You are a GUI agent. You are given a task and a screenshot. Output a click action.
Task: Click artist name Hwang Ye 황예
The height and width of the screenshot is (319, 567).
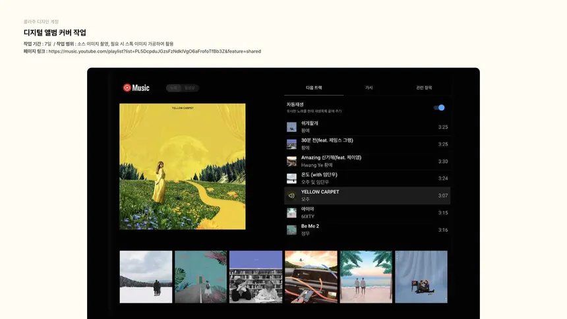(316, 165)
